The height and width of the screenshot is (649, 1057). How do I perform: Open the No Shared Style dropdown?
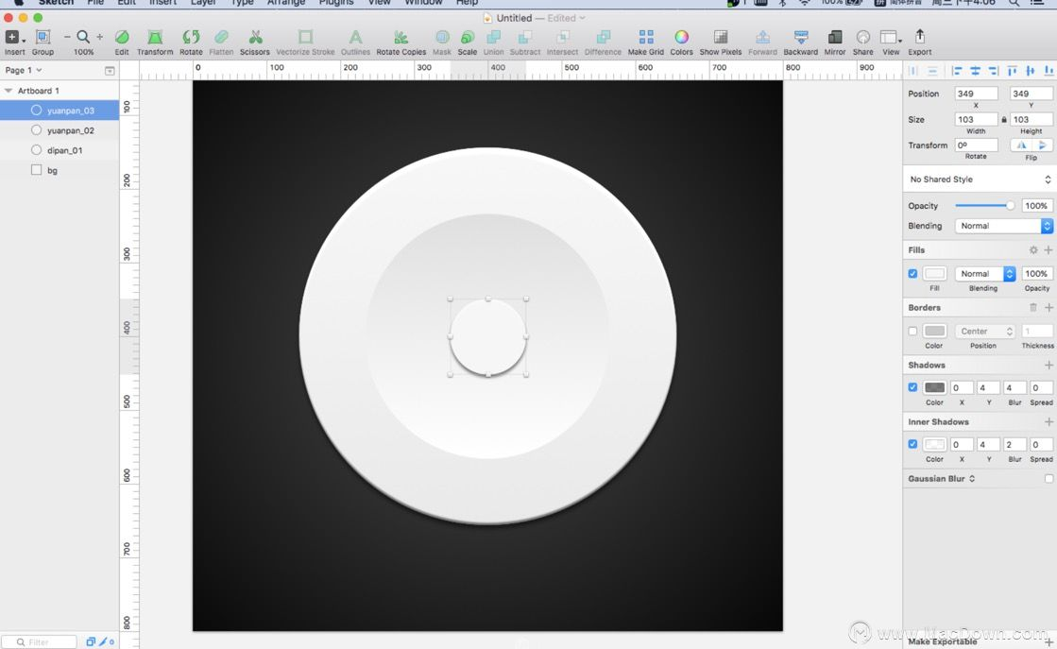point(979,179)
